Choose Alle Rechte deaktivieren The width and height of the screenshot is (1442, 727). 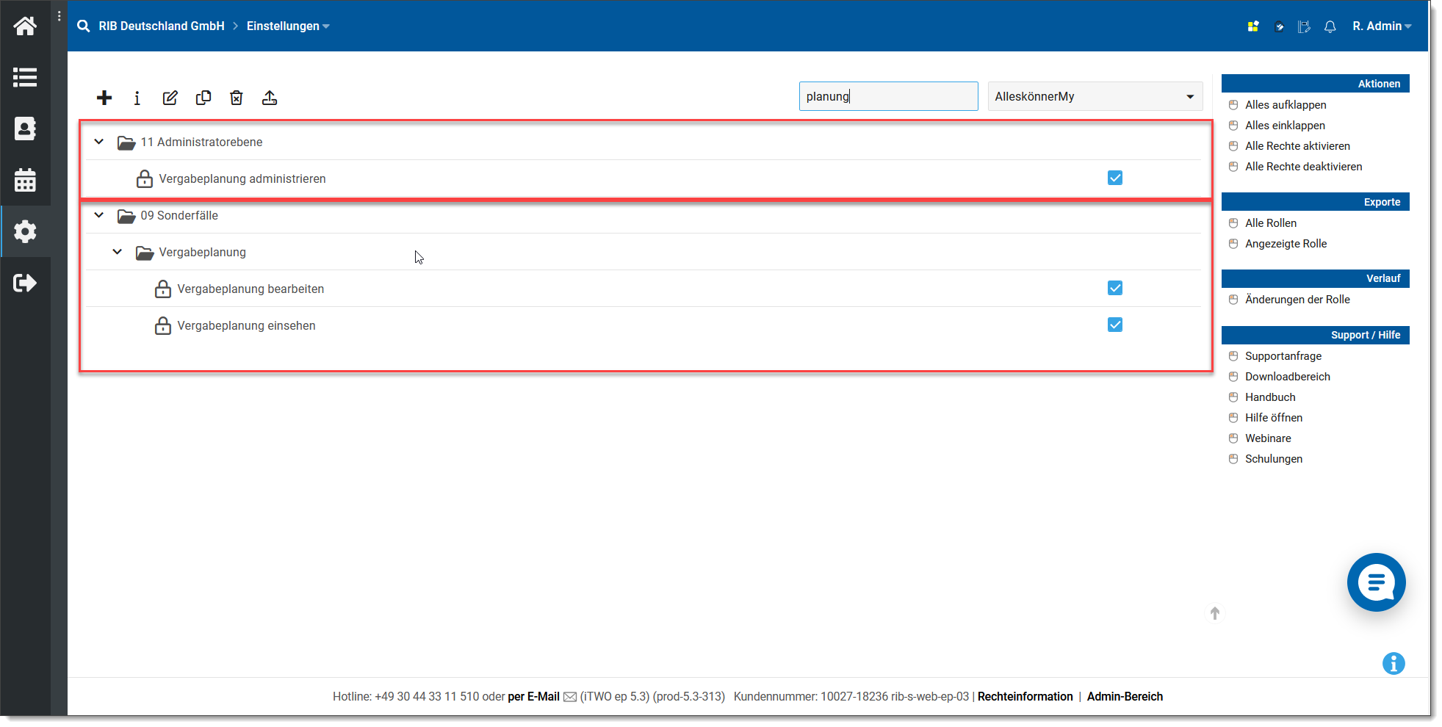tap(1303, 167)
